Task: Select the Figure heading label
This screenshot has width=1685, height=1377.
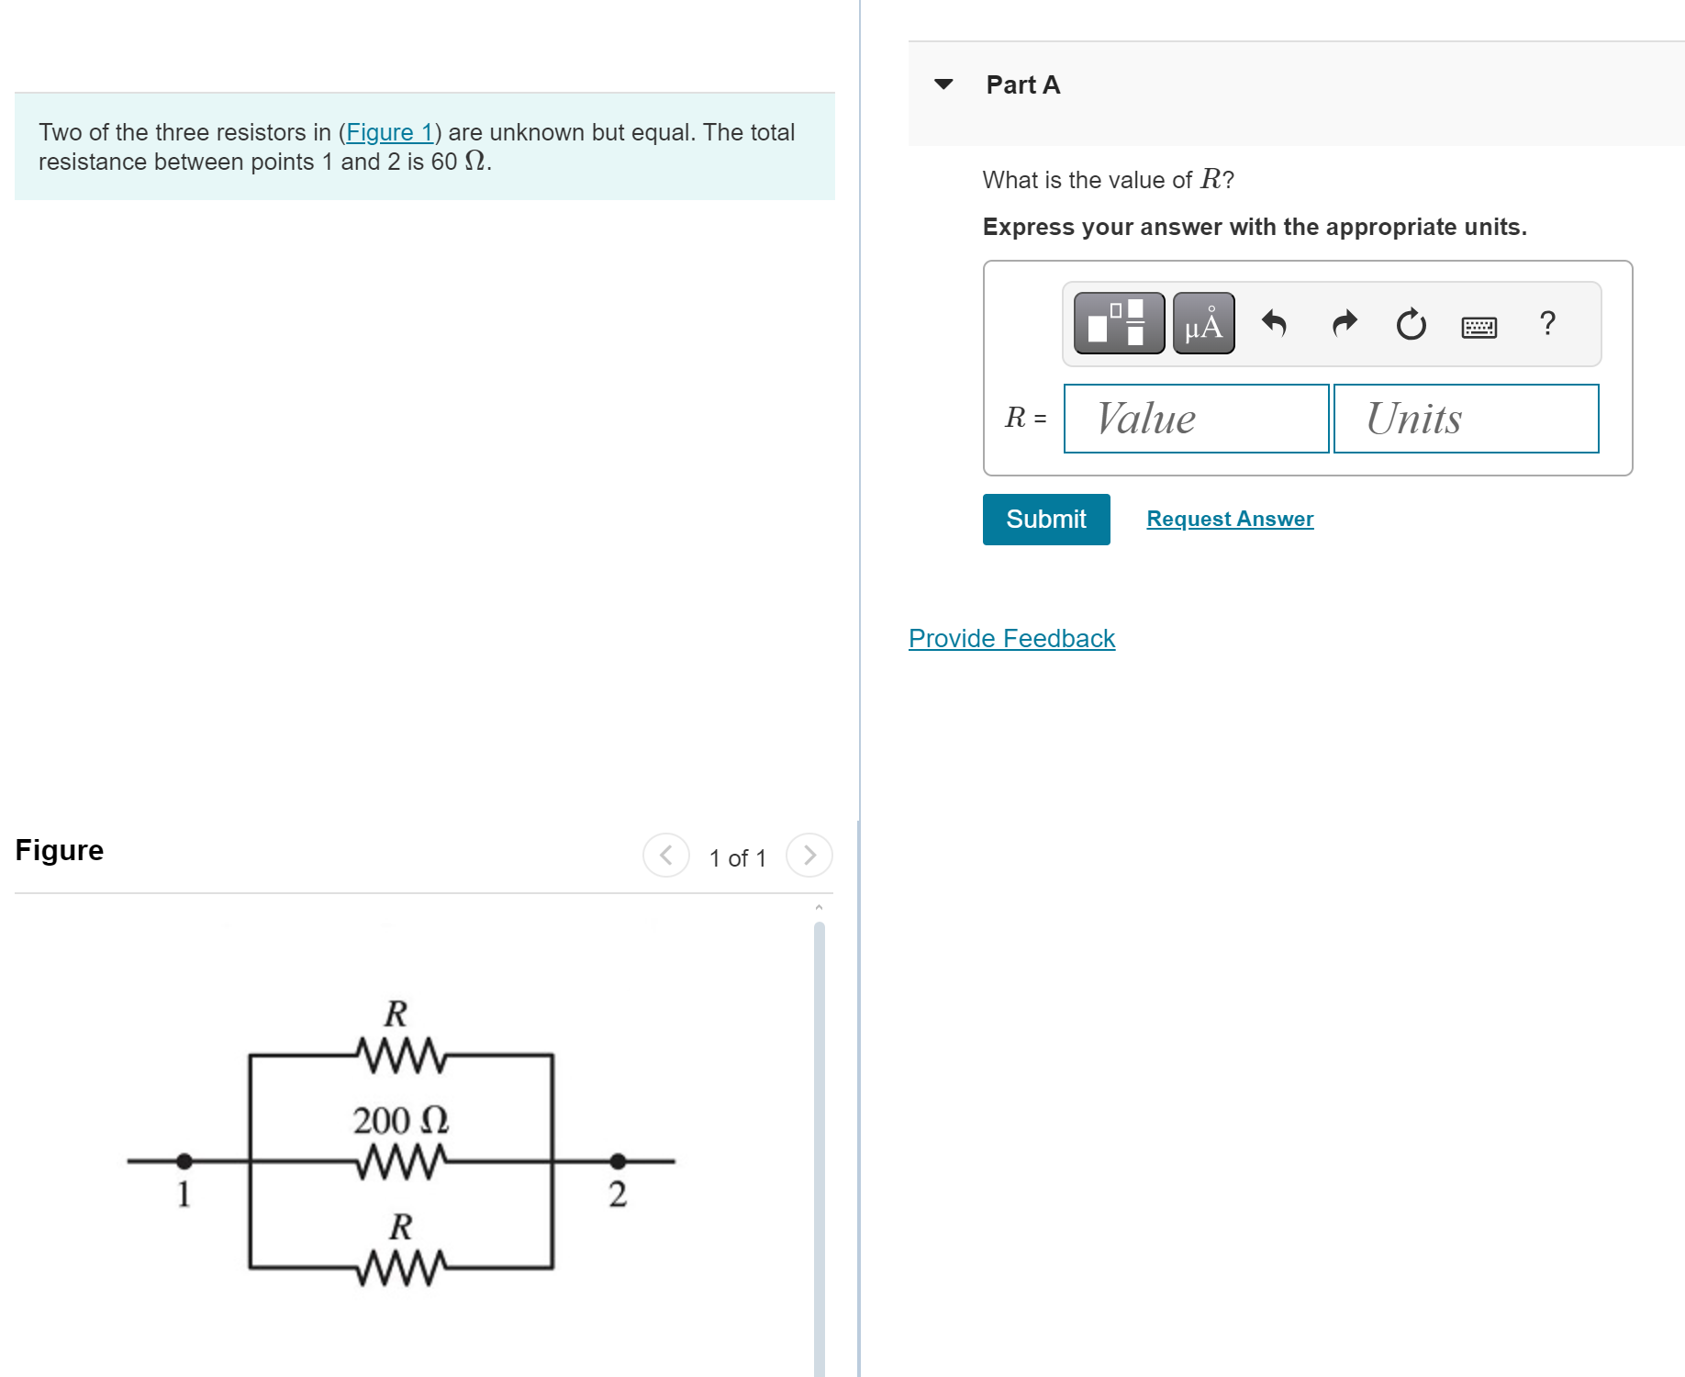Action: [x=59, y=850]
